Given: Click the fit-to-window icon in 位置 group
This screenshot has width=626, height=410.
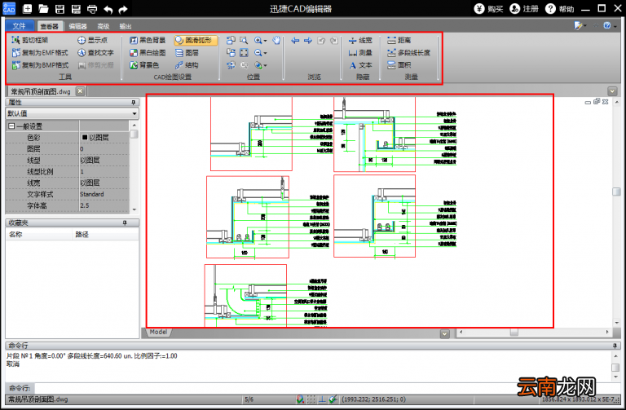Looking at the screenshot, I should coord(244,53).
